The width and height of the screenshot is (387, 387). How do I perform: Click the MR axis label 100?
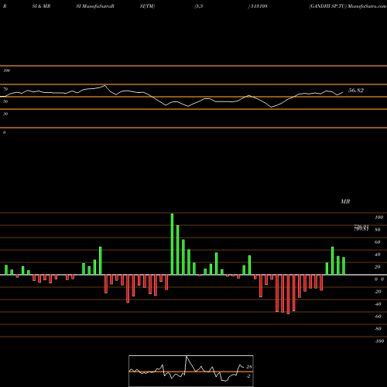378,217
